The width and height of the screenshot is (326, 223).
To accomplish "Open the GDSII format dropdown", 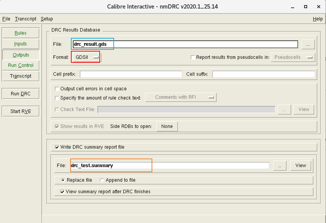I will [x=86, y=57].
